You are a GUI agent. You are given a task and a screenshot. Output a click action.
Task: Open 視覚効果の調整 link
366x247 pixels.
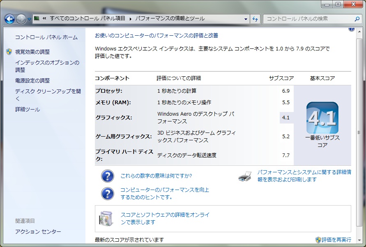[32, 52]
